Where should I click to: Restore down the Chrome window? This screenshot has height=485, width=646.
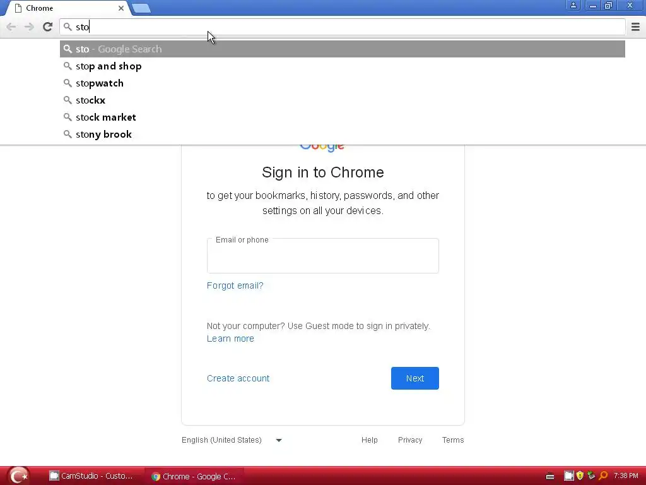click(x=609, y=5)
